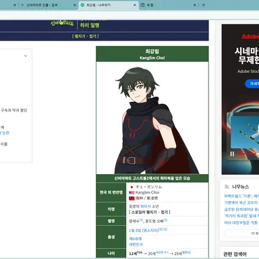This screenshot has height=259, width=259.
Task: Open the second 나무뉴스 headline
Action: coord(241,202)
